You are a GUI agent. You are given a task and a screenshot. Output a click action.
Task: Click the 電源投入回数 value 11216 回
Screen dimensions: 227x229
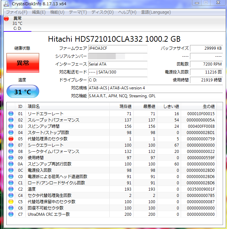[x=207, y=72]
